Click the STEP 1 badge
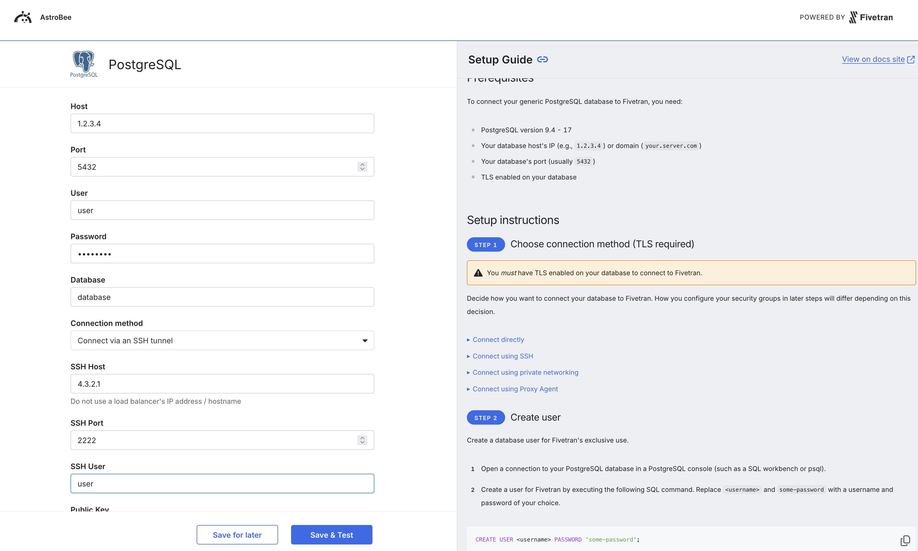 pyautogui.click(x=485, y=244)
